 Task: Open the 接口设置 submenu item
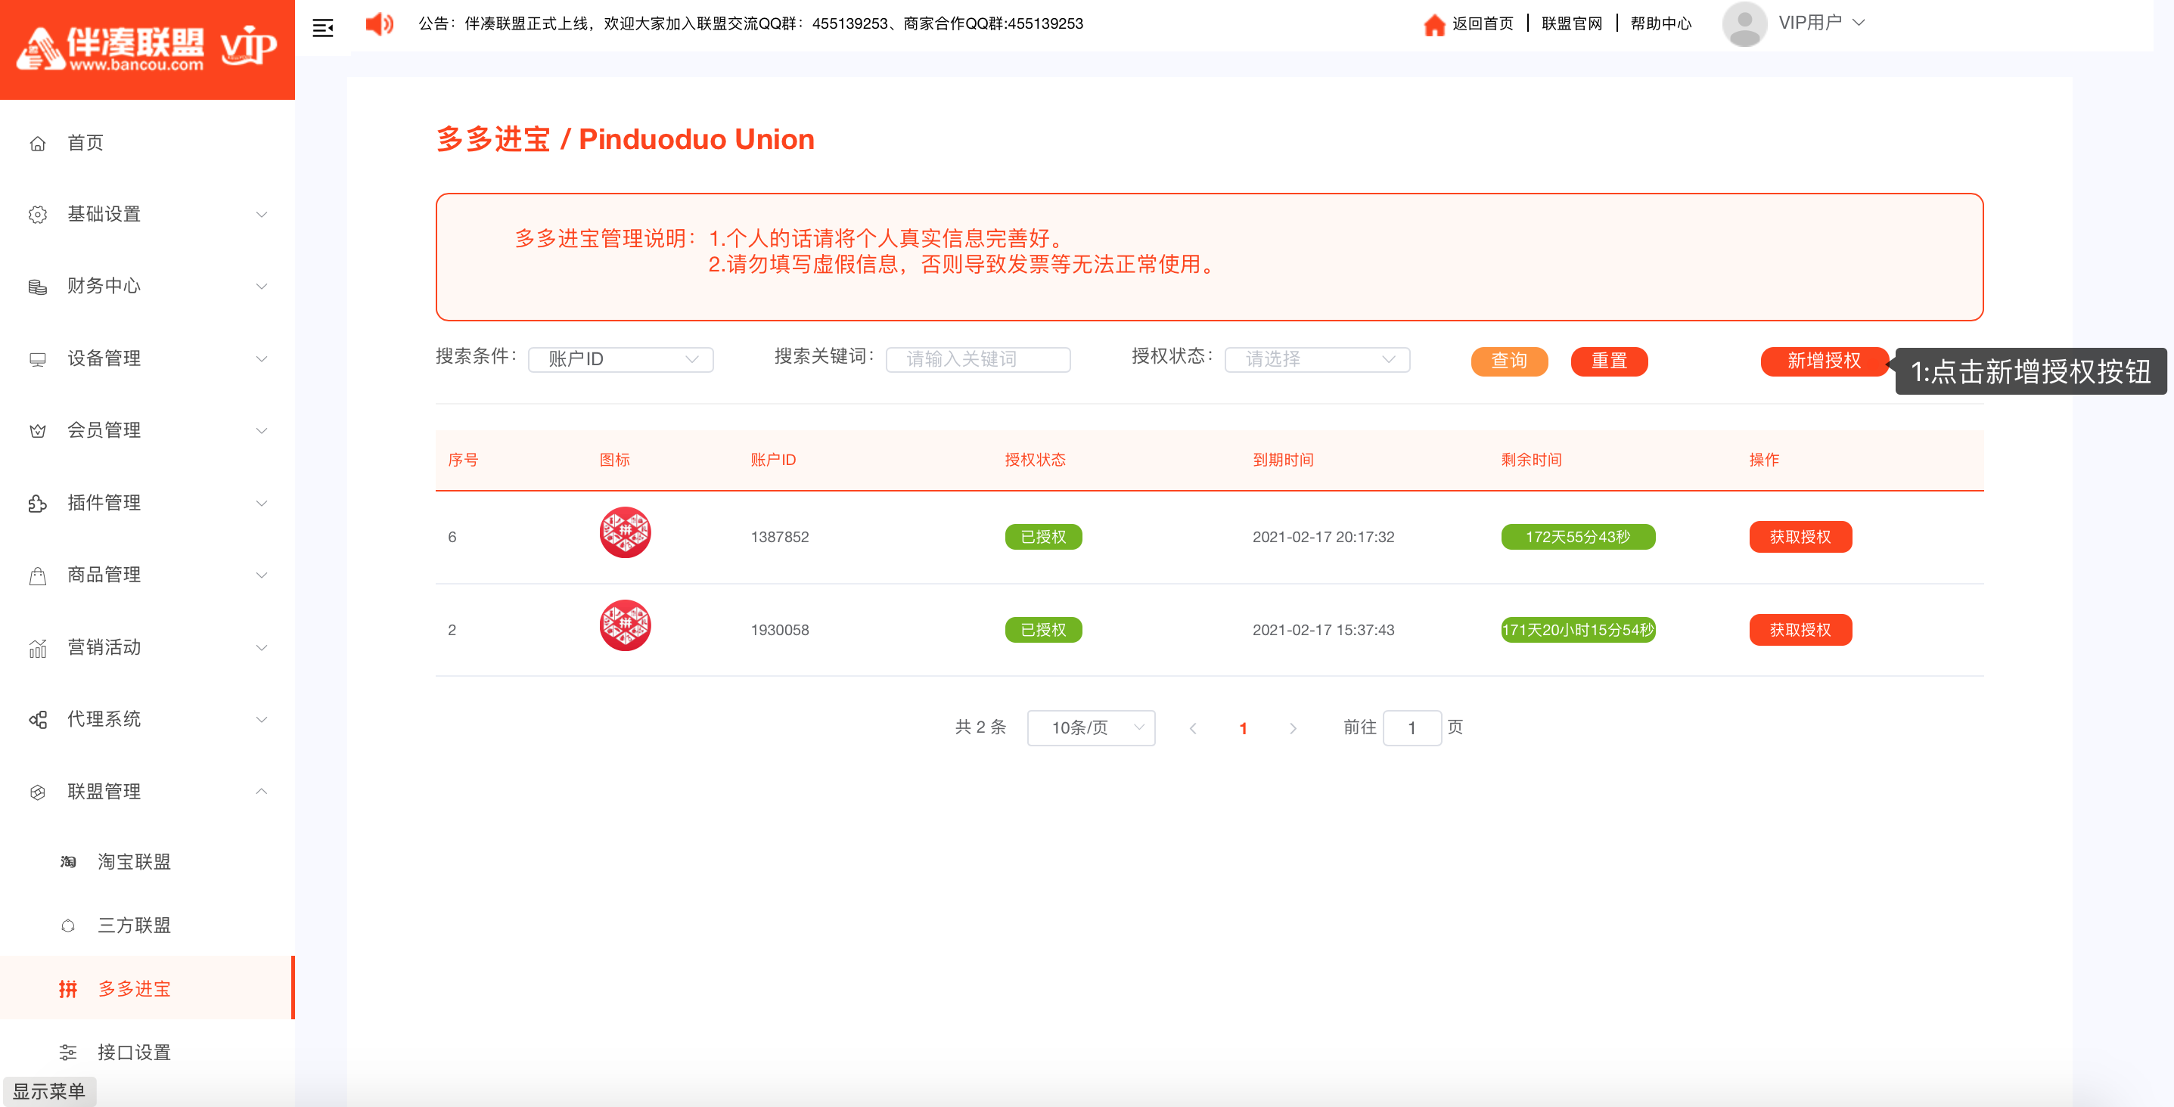pos(148,1052)
